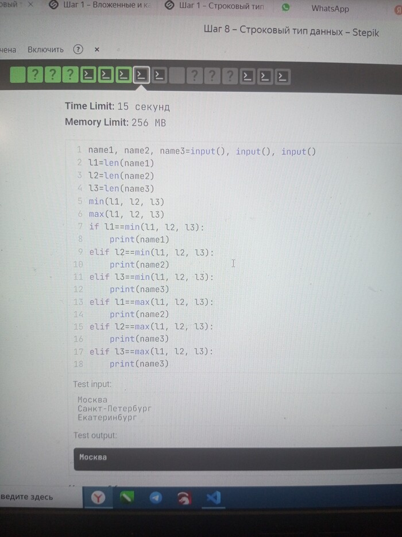Image resolution: width=402 pixels, height=537 pixels.
Task: Click code line 6 'max(l1, l2, l3)'
Action: (x=126, y=214)
